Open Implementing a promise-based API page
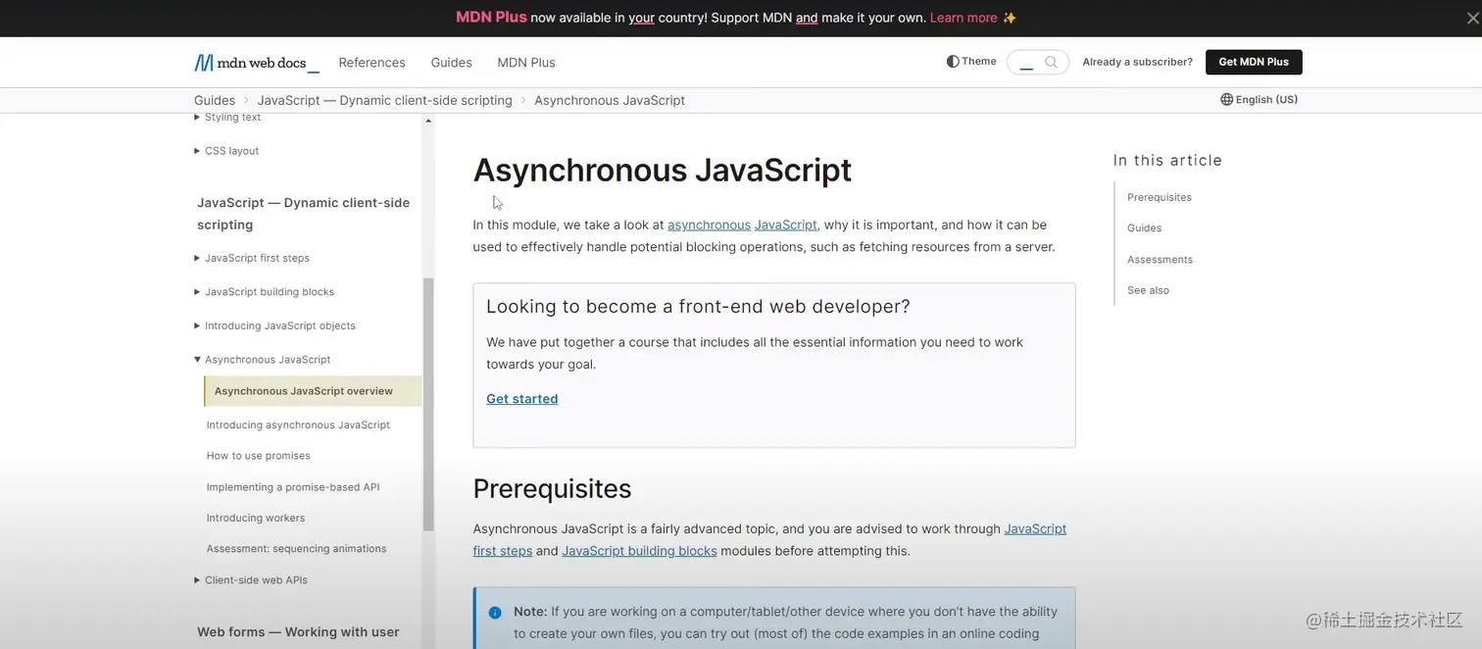Screen dimensions: 1482x649 point(292,487)
